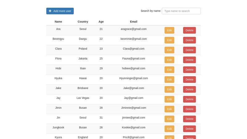Edit the user Ara
The width and height of the screenshot is (247, 139).
(169, 30)
